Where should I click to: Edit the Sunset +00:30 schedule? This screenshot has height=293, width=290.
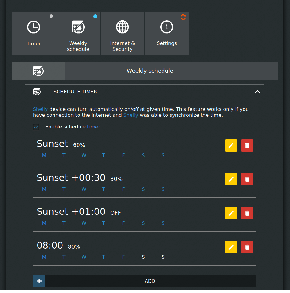point(231,179)
